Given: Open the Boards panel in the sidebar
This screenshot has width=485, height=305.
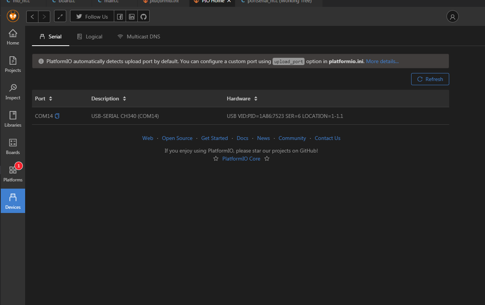Looking at the screenshot, I should tap(13, 147).
